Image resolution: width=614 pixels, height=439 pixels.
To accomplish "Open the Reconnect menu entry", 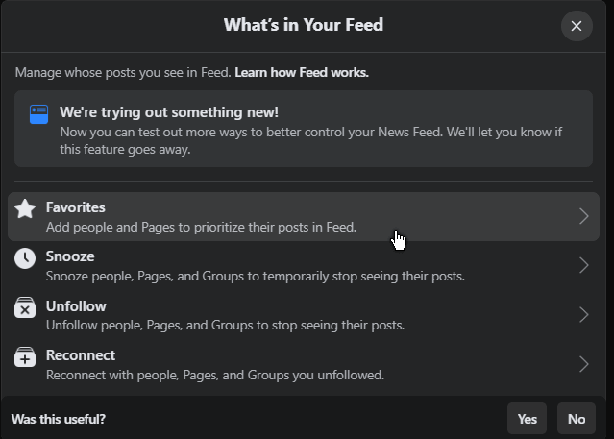I will point(304,365).
